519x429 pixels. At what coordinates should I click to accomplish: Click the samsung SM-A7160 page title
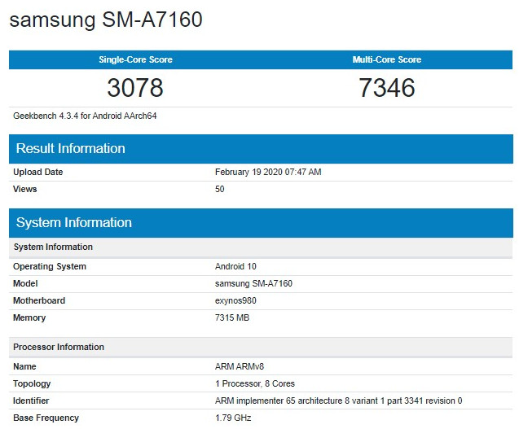coord(106,20)
